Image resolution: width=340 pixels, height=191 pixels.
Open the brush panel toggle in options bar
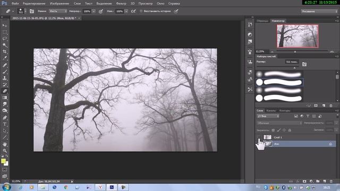pos(32,11)
